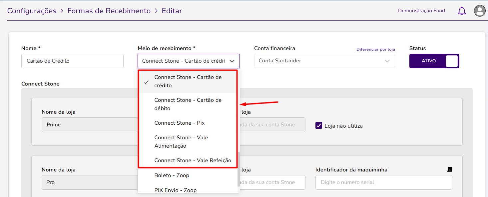Open the notifications bell icon

point(462,11)
